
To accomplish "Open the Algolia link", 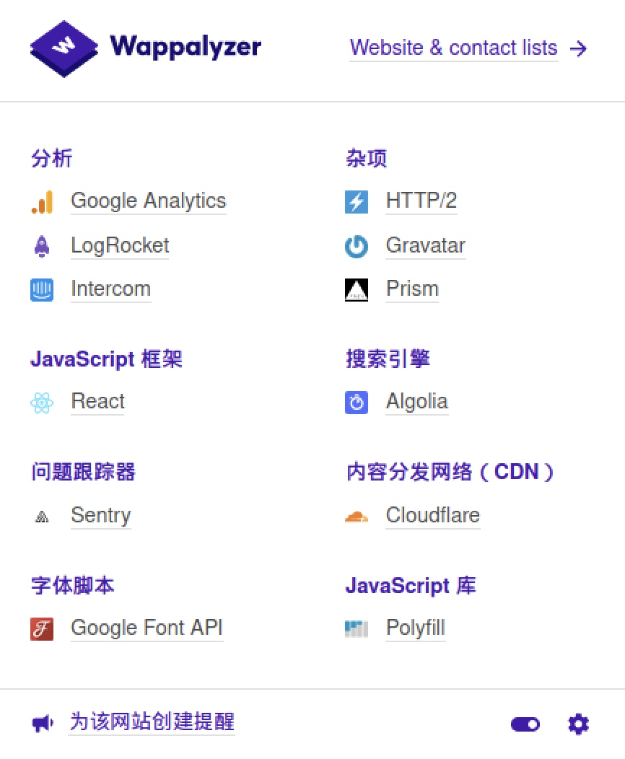I will pyautogui.click(x=417, y=402).
